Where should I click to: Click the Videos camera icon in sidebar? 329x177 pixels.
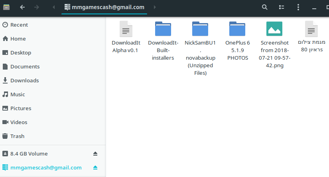[x=5, y=122]
